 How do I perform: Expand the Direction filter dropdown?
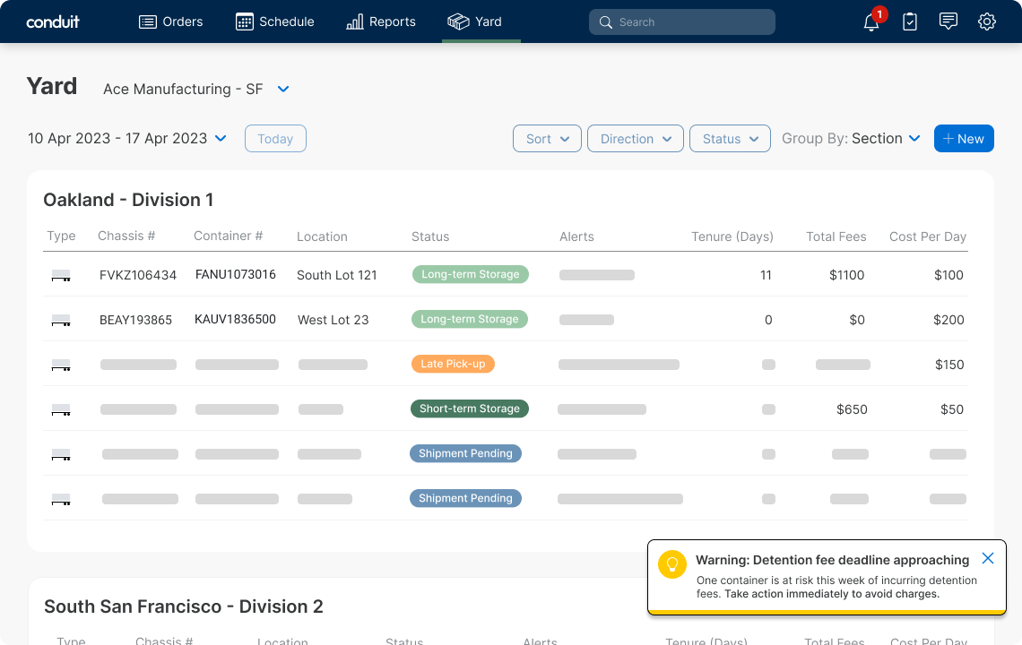click(636, 138)
